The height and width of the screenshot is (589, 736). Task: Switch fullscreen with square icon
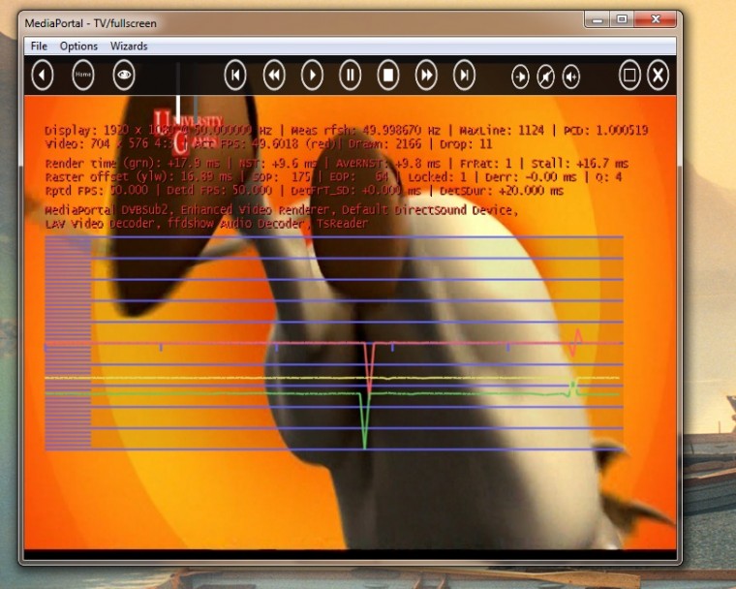pyautogui.click(x=629, y=75)
